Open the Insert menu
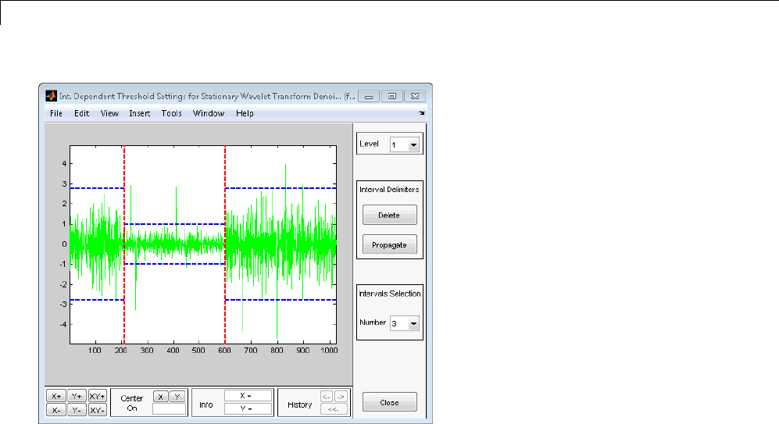This screenshot has height=424, width=779. click(x=140, y=113)
